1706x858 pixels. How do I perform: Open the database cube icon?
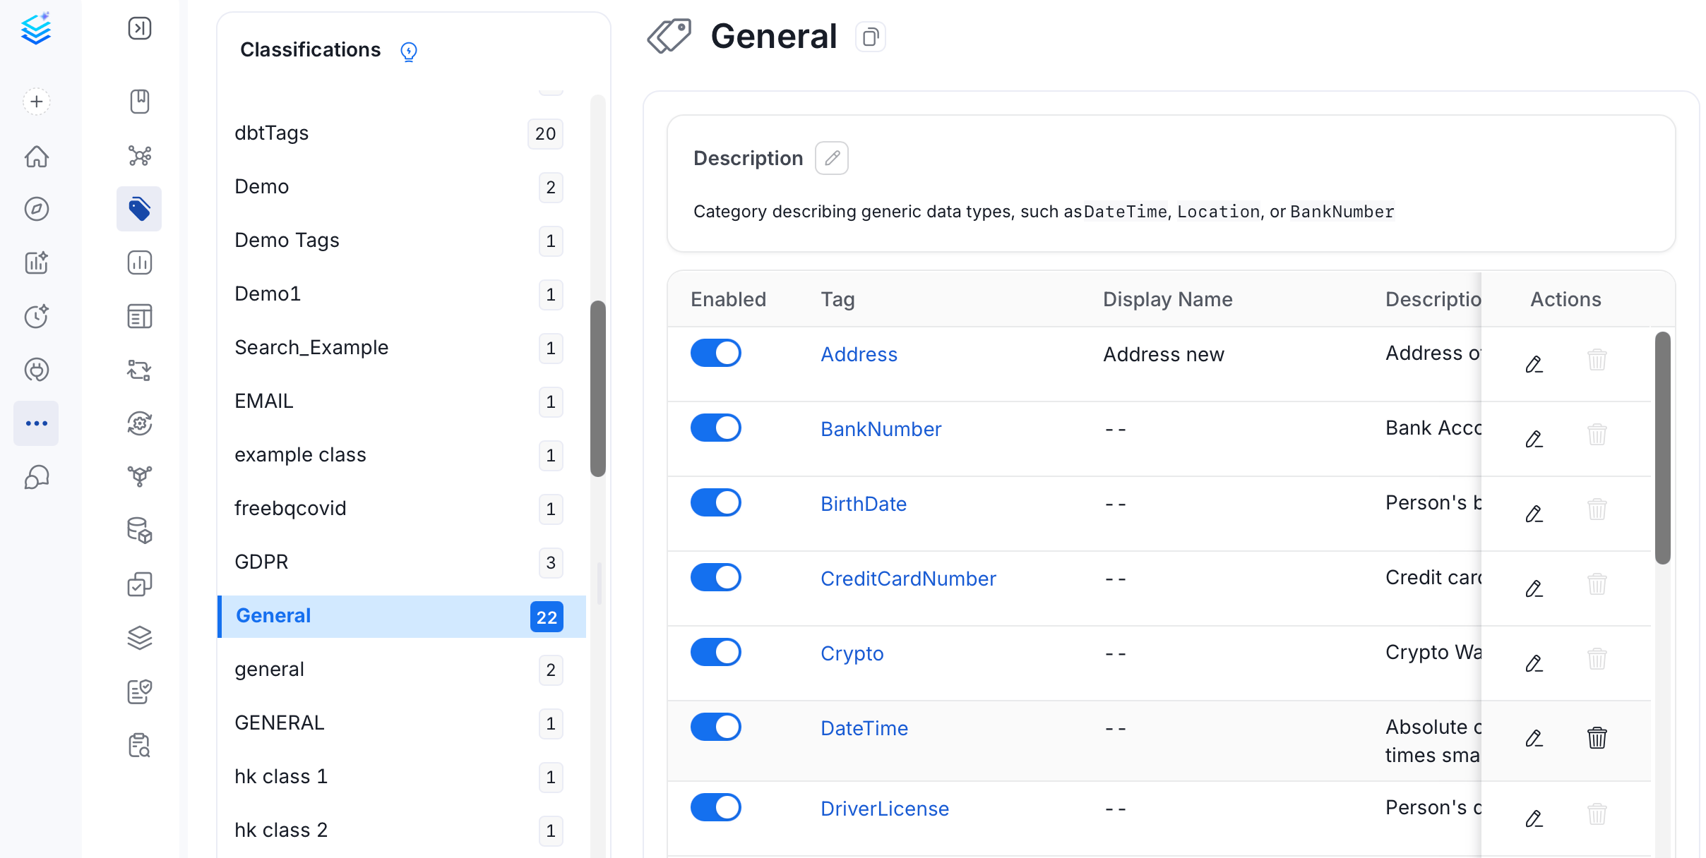click(140, 531)
